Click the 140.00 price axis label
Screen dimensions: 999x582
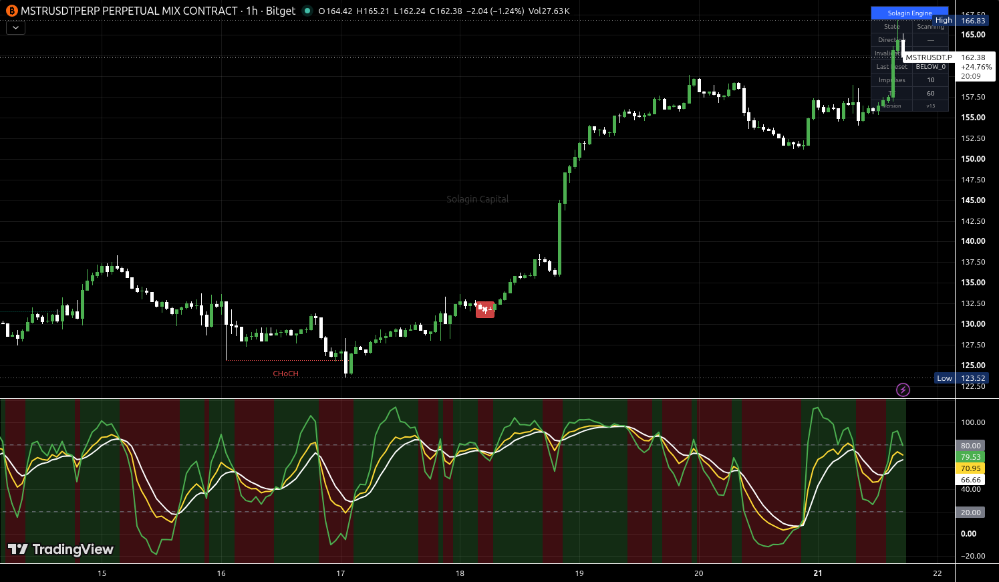pyautogui.click(x=973, y=241)
